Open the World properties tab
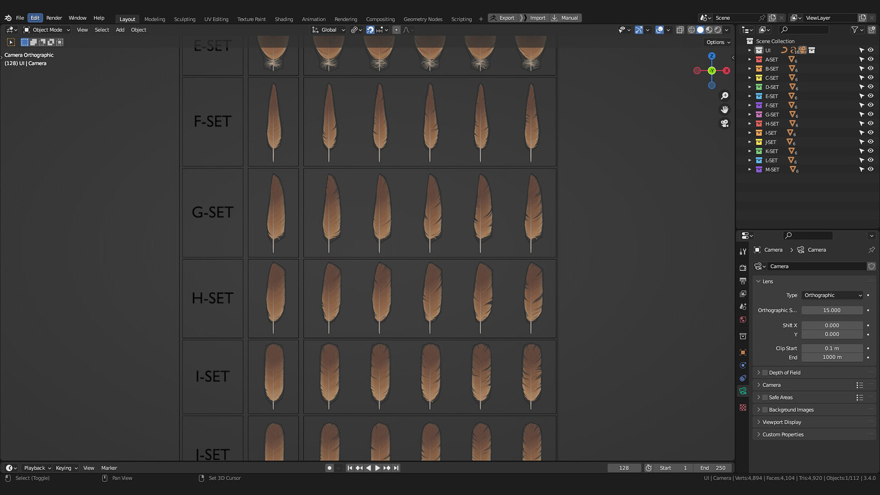 [x=743, y=320]
